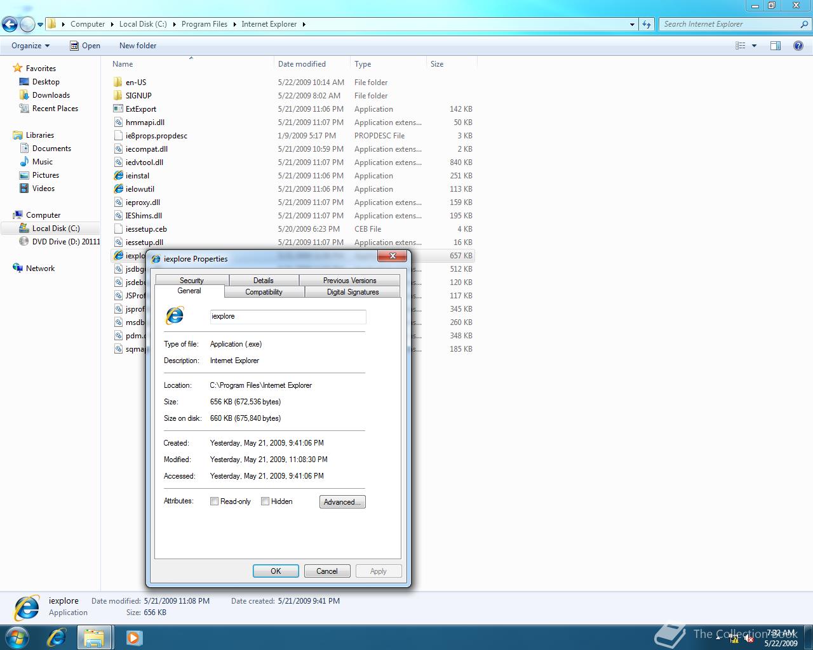Toggle the preview pane icon
The height and width of the screenshot is (650, 813).
[776, 46]
